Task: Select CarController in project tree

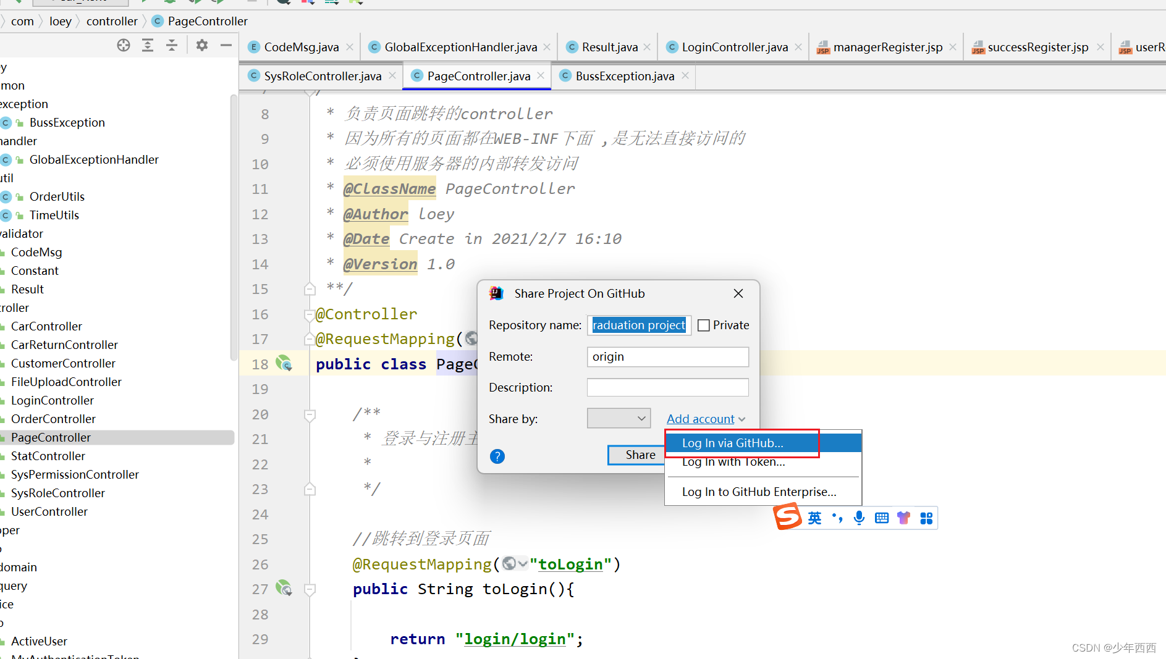Action: click(x=46, y=326)
